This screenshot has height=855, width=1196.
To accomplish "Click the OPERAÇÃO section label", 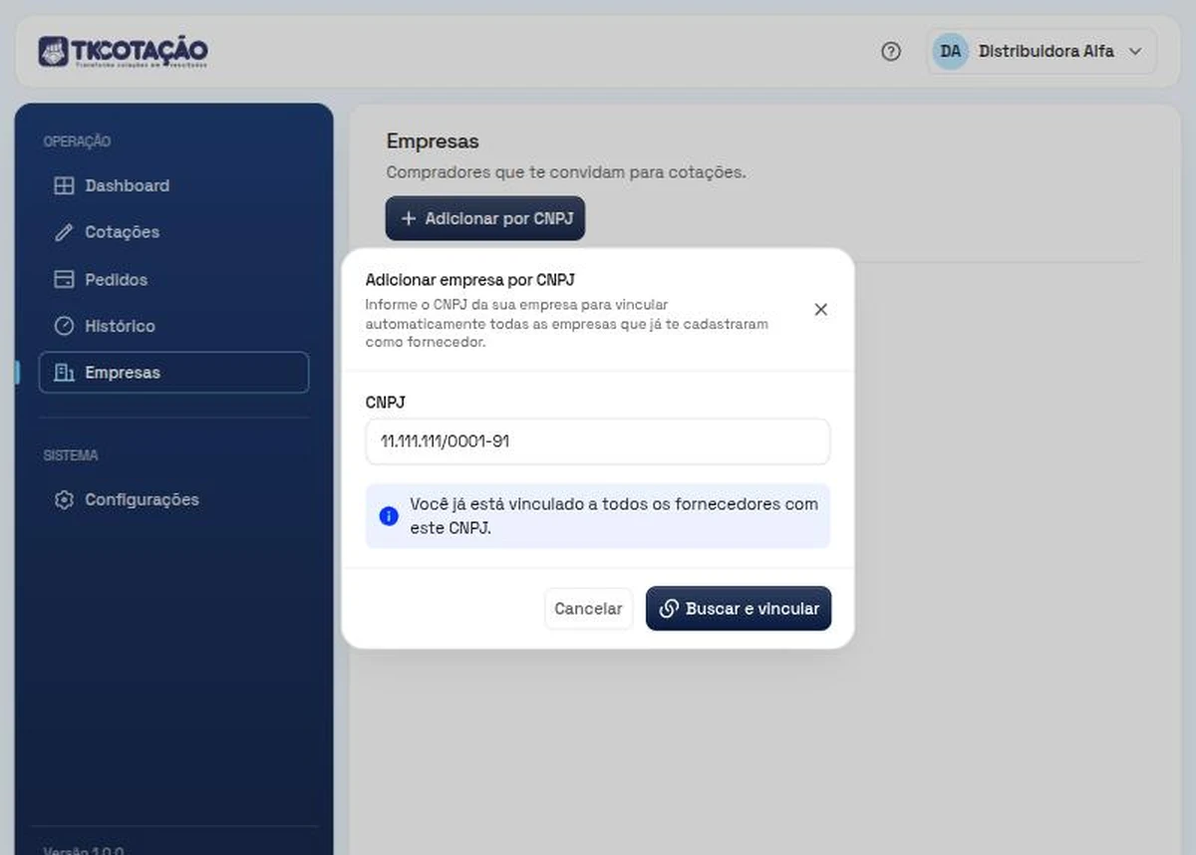I will (x=77, y=142).
